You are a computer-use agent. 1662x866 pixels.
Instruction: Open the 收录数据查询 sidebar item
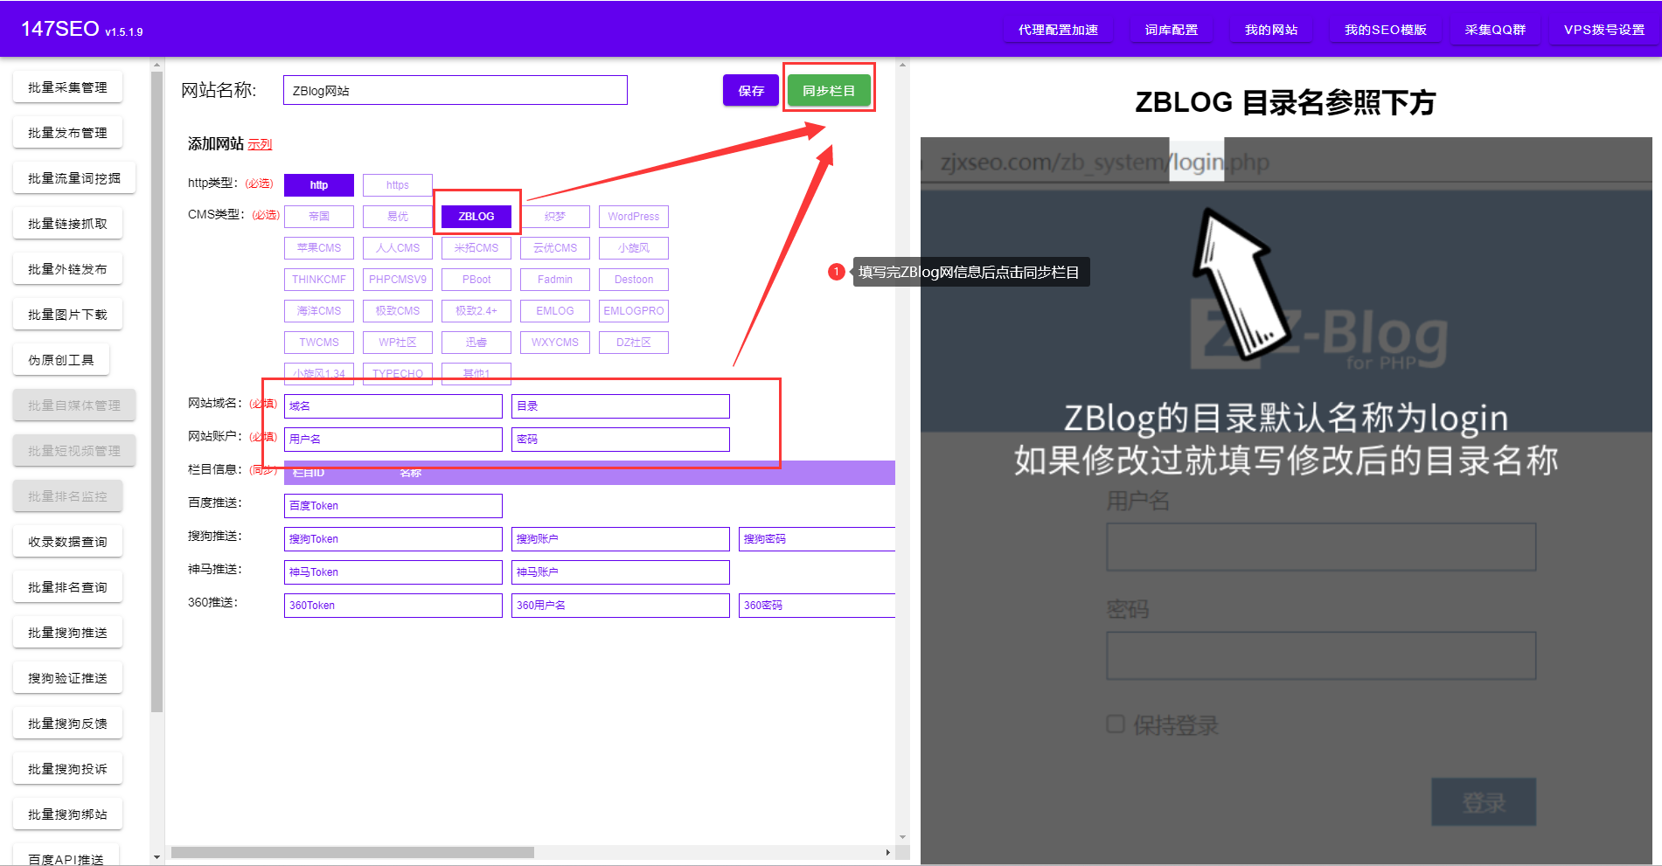pos(67,542)
